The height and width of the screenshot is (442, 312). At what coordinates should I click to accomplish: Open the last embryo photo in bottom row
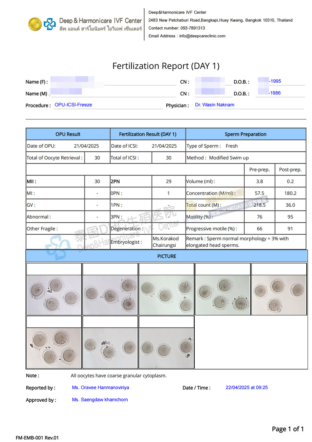[x=166, y=348]
